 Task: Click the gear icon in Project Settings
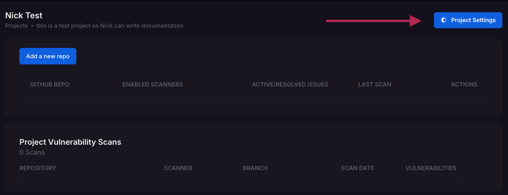(443, 20)
